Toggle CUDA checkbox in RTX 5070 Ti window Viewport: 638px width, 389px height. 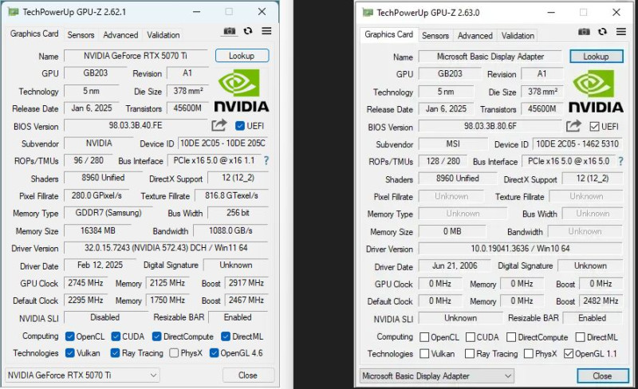(116, 336)
